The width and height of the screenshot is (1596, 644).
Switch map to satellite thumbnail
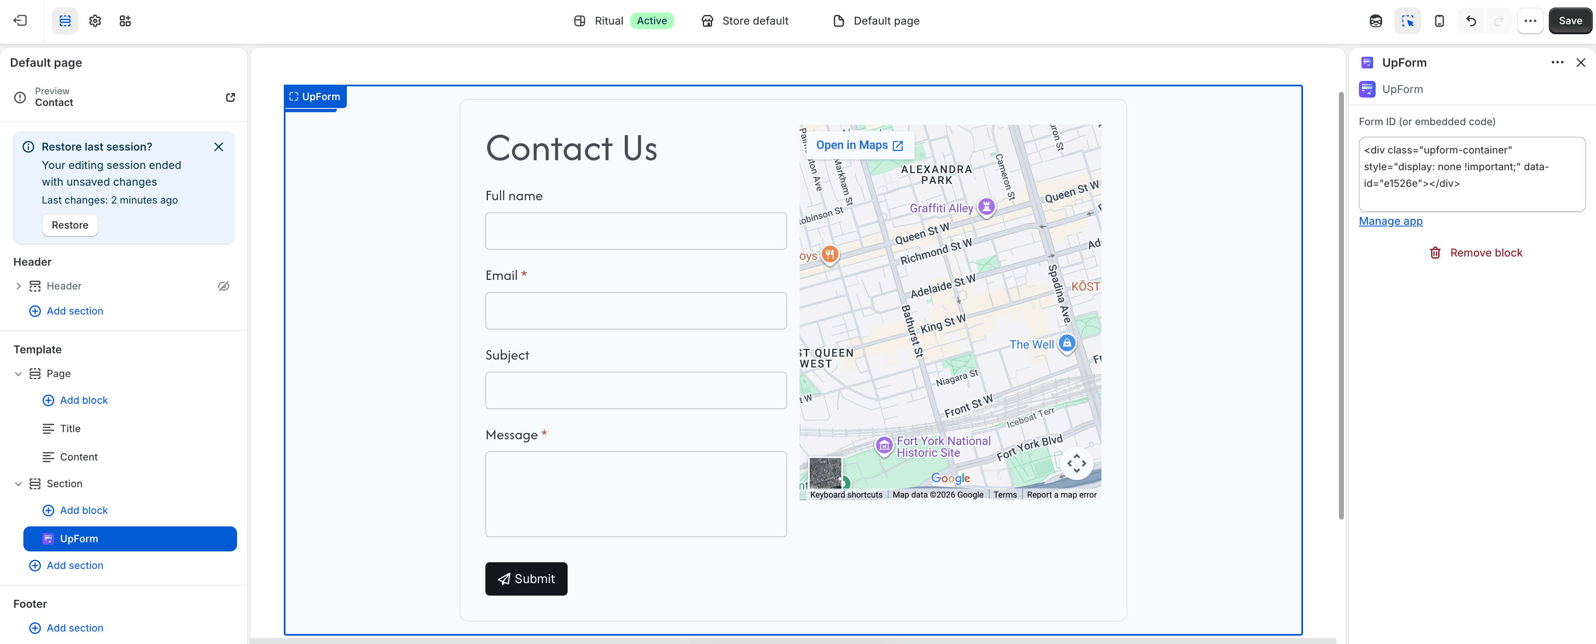[826, 474]
